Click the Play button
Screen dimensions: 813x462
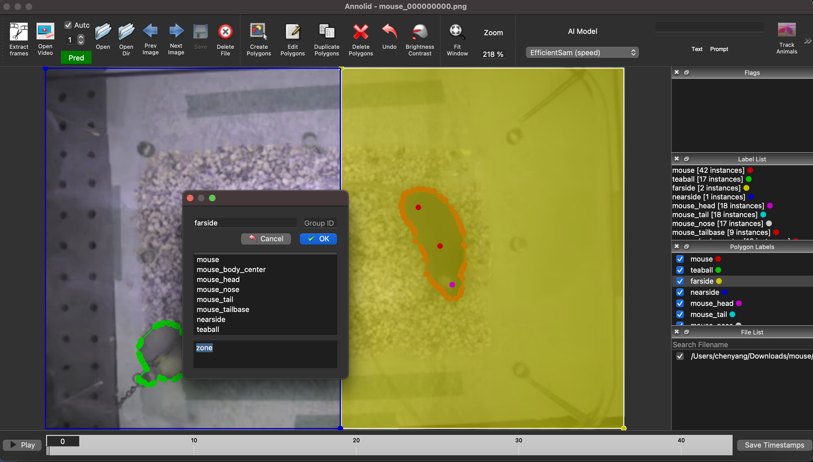[22, 445]
